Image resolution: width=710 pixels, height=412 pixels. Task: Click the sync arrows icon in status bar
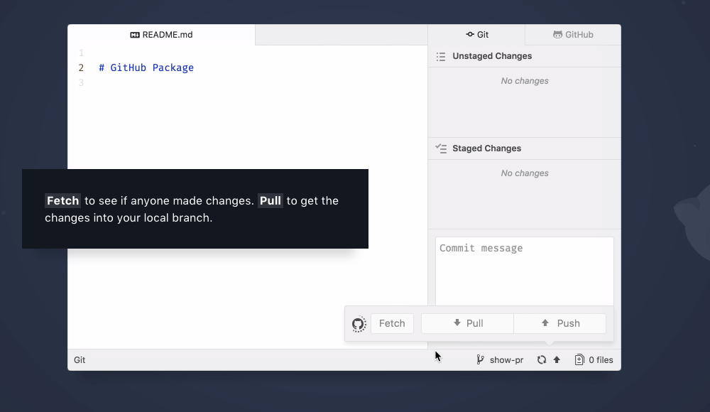pyautogui.click(x=542, y=360)
